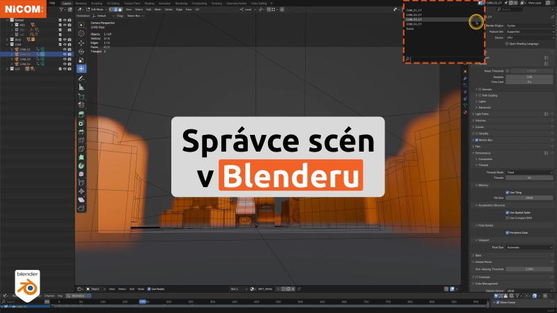Open the Help menu
Viewport: 557px width, 313px height.
coord(52,3)
